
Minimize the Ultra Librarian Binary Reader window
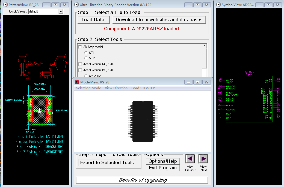(x=188, y=5)
